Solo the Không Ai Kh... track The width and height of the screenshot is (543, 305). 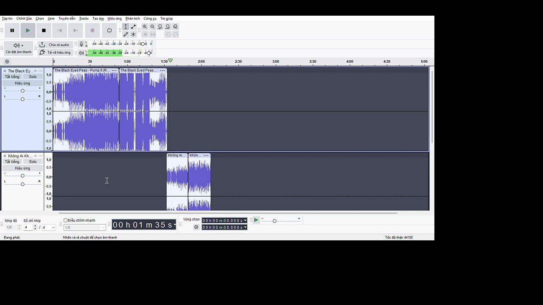[x=33, y=162]
